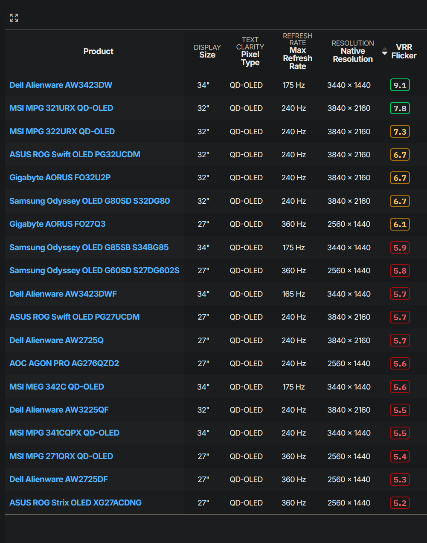Image resolution: width=427 pixels, height=543 pixels.
Task: Select 32" size cell for Dell AW3225QF
Action: (x=203, y=410)
